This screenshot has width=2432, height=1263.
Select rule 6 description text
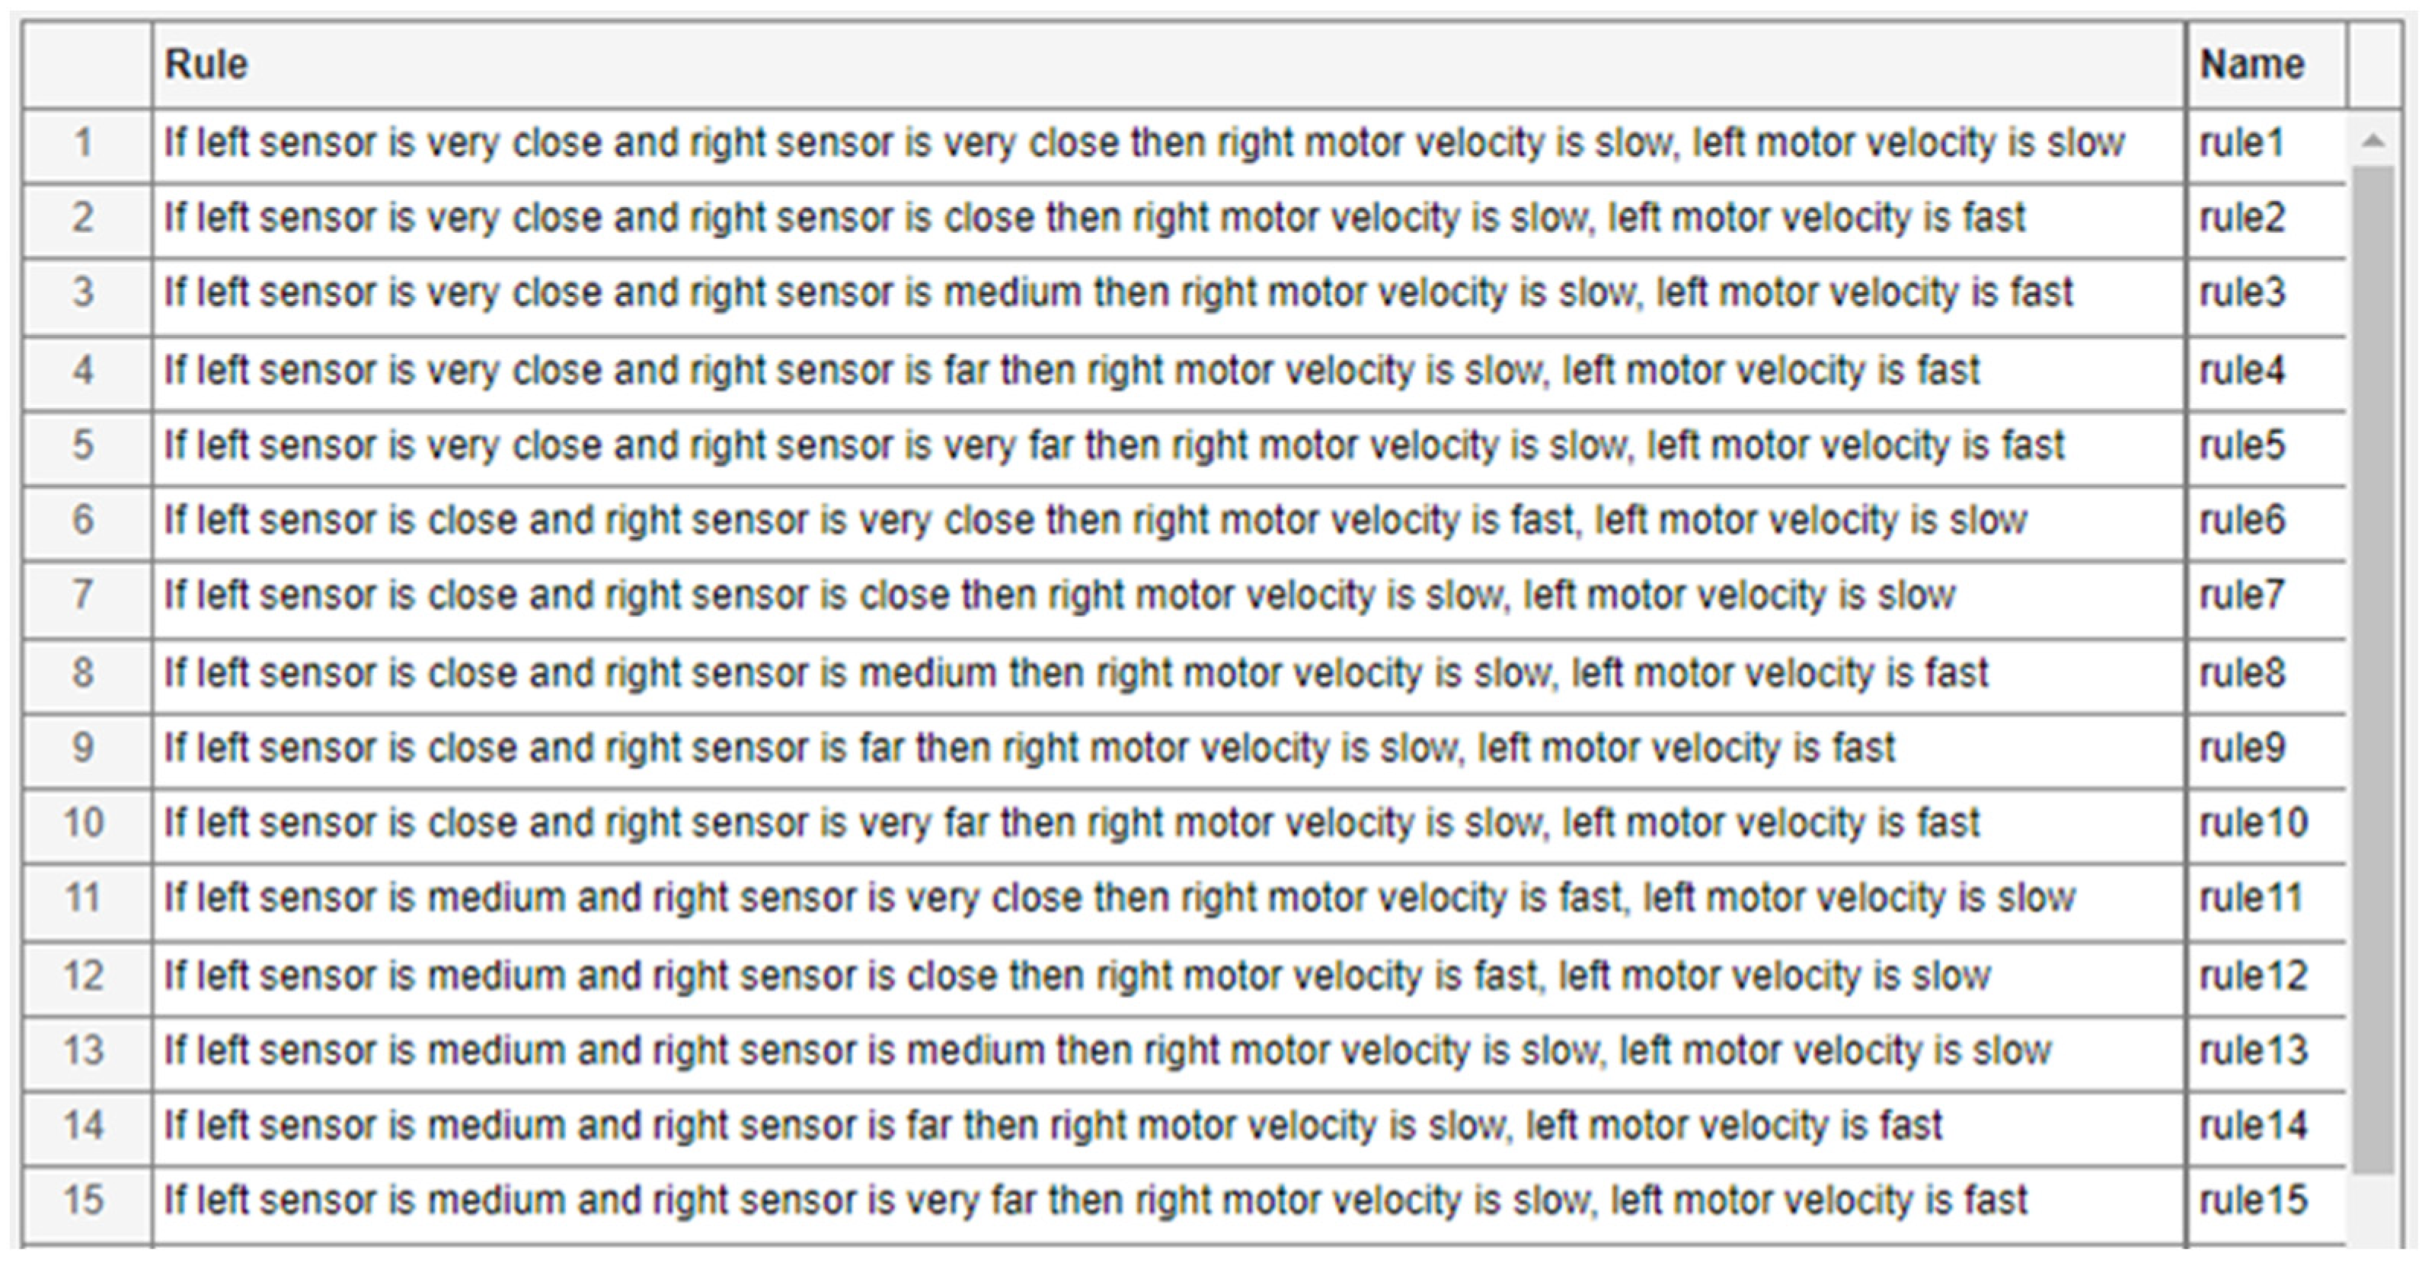(1095, 521)
